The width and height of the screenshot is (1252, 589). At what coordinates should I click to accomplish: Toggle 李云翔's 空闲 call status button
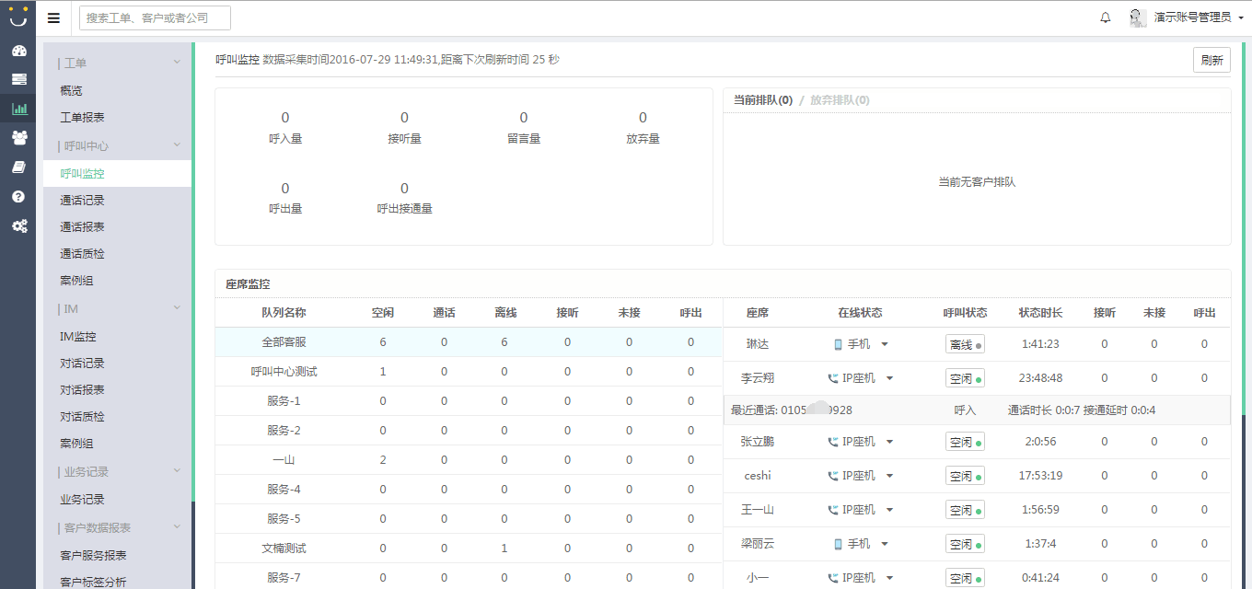pyautogui.click(x=964, y=378)
